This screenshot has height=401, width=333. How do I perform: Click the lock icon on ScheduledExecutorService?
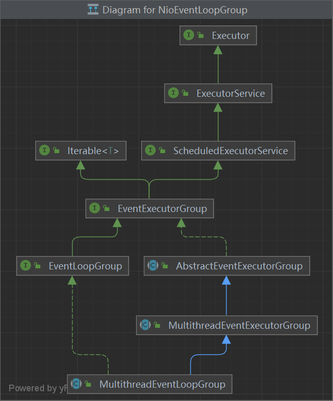coord(162,150)
